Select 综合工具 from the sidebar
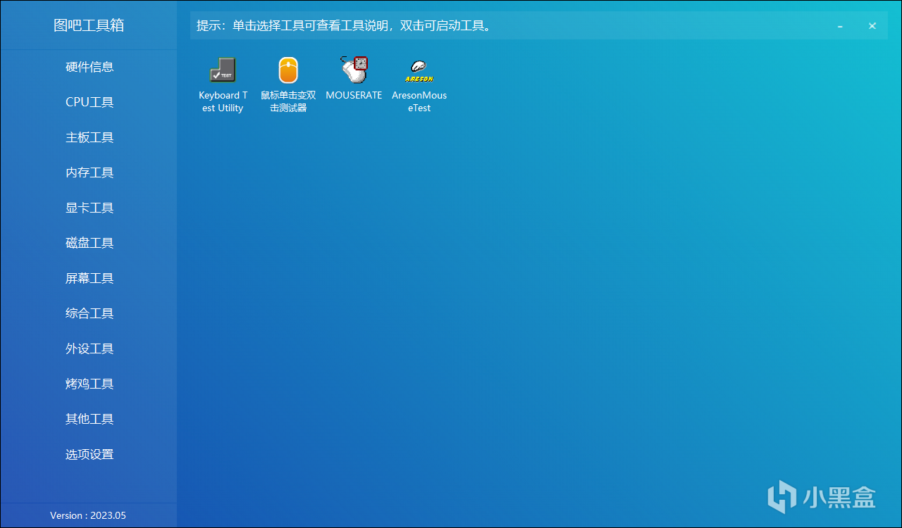This screenshot has width=902, height=528. (89, 313)
